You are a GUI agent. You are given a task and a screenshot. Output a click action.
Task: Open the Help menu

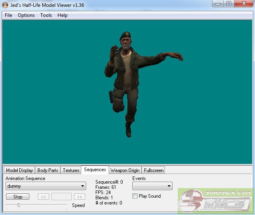(62, 15)
